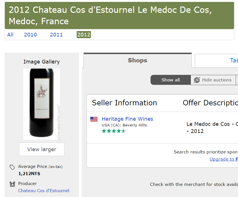Open the Chateau Cos d'Estournel producer link
The height and width of the screenshot is (197, 238).
pyautogui.click(x=44, y=191)
